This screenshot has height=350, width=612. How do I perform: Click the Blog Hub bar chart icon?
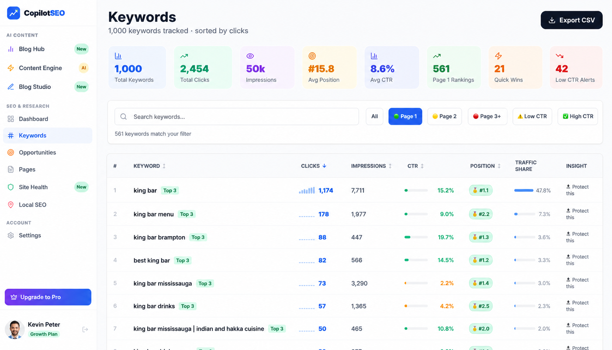[11, 49]
